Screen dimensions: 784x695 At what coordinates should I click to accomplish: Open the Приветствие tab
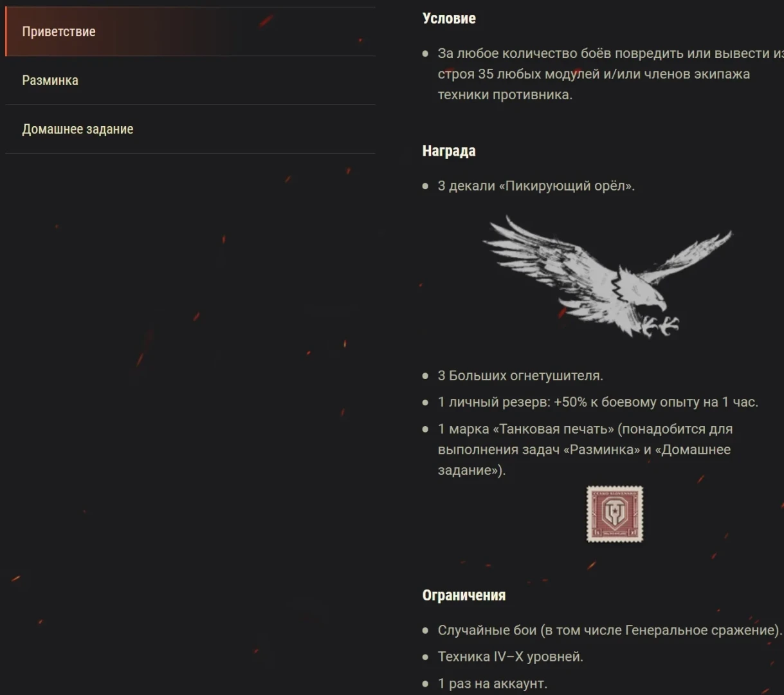tap(190, 32)
